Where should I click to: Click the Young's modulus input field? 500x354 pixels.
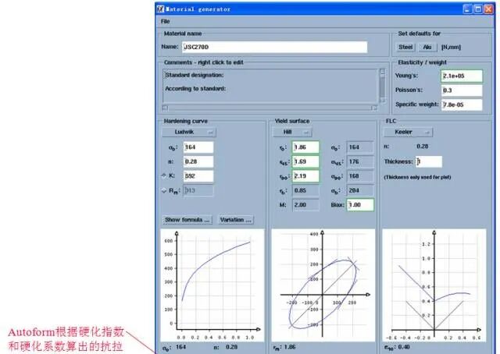pyautogui.click(x=462, y=76)
